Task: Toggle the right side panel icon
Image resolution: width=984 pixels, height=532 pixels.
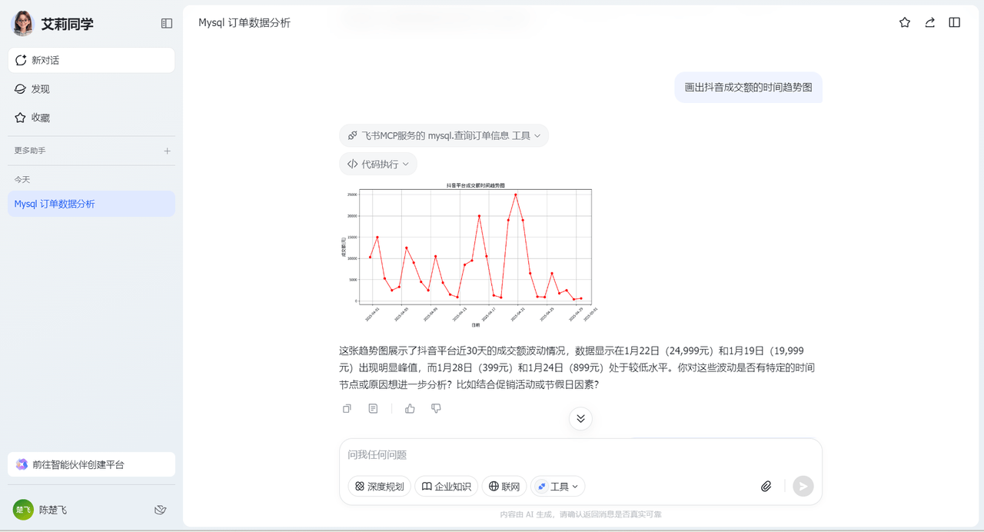Action: coord(955,23)
